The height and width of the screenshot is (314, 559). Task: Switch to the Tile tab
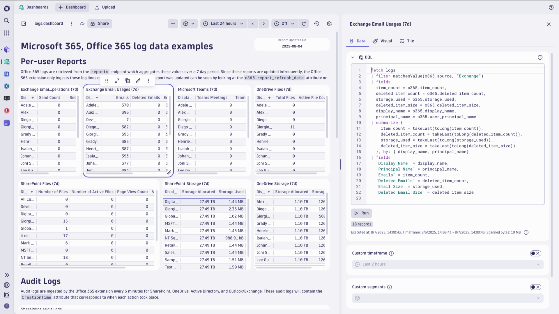(407, 41)
